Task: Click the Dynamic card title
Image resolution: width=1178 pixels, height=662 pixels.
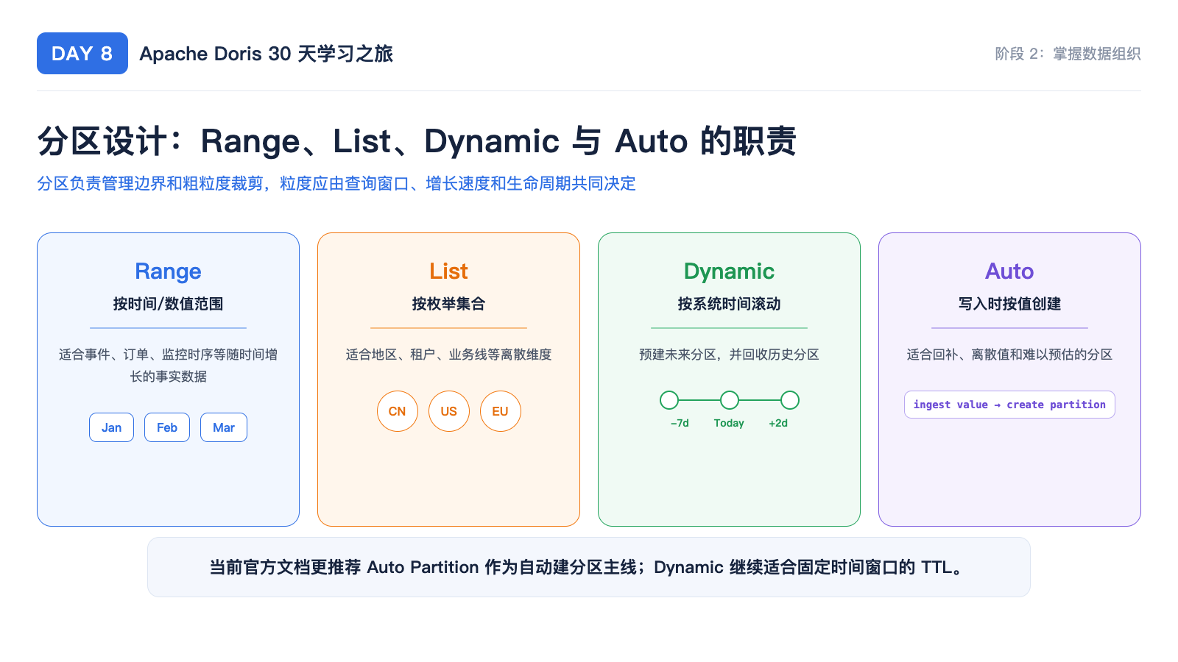Action: pos(729,271)
